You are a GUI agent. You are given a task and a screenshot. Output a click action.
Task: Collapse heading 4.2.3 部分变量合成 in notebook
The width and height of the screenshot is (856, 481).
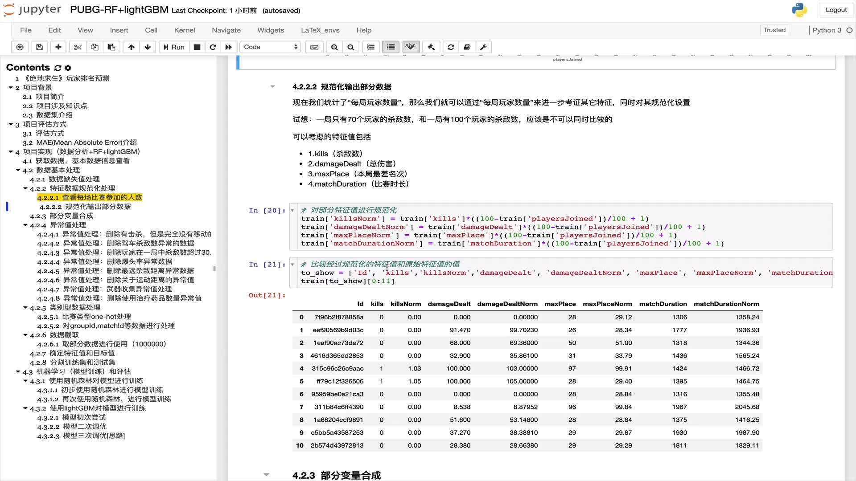click(x=266, y=475)
